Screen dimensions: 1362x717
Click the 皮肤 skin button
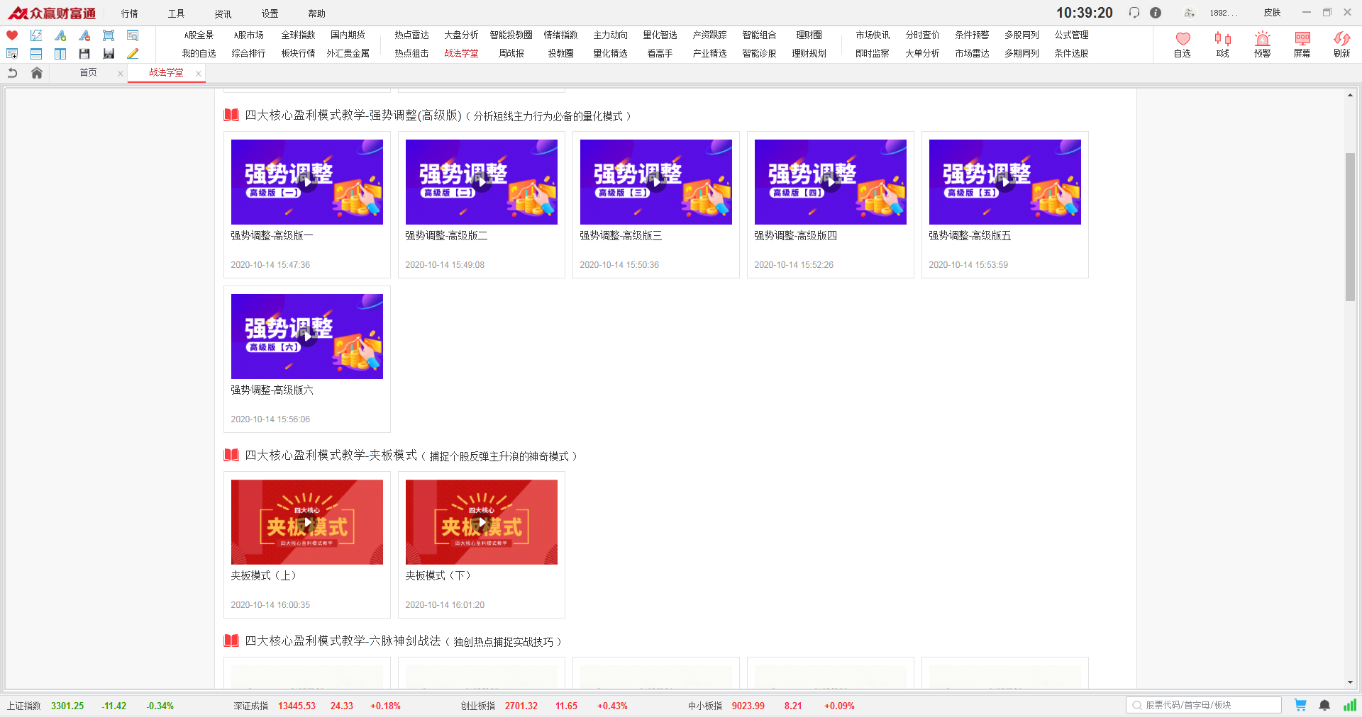(x=1272, y=13)
